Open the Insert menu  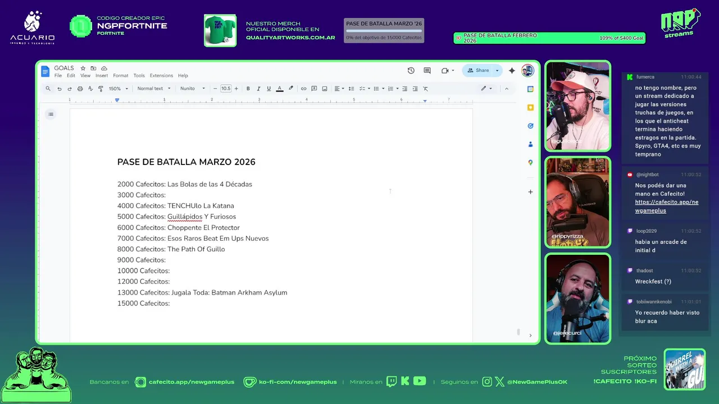click(102, 76)
